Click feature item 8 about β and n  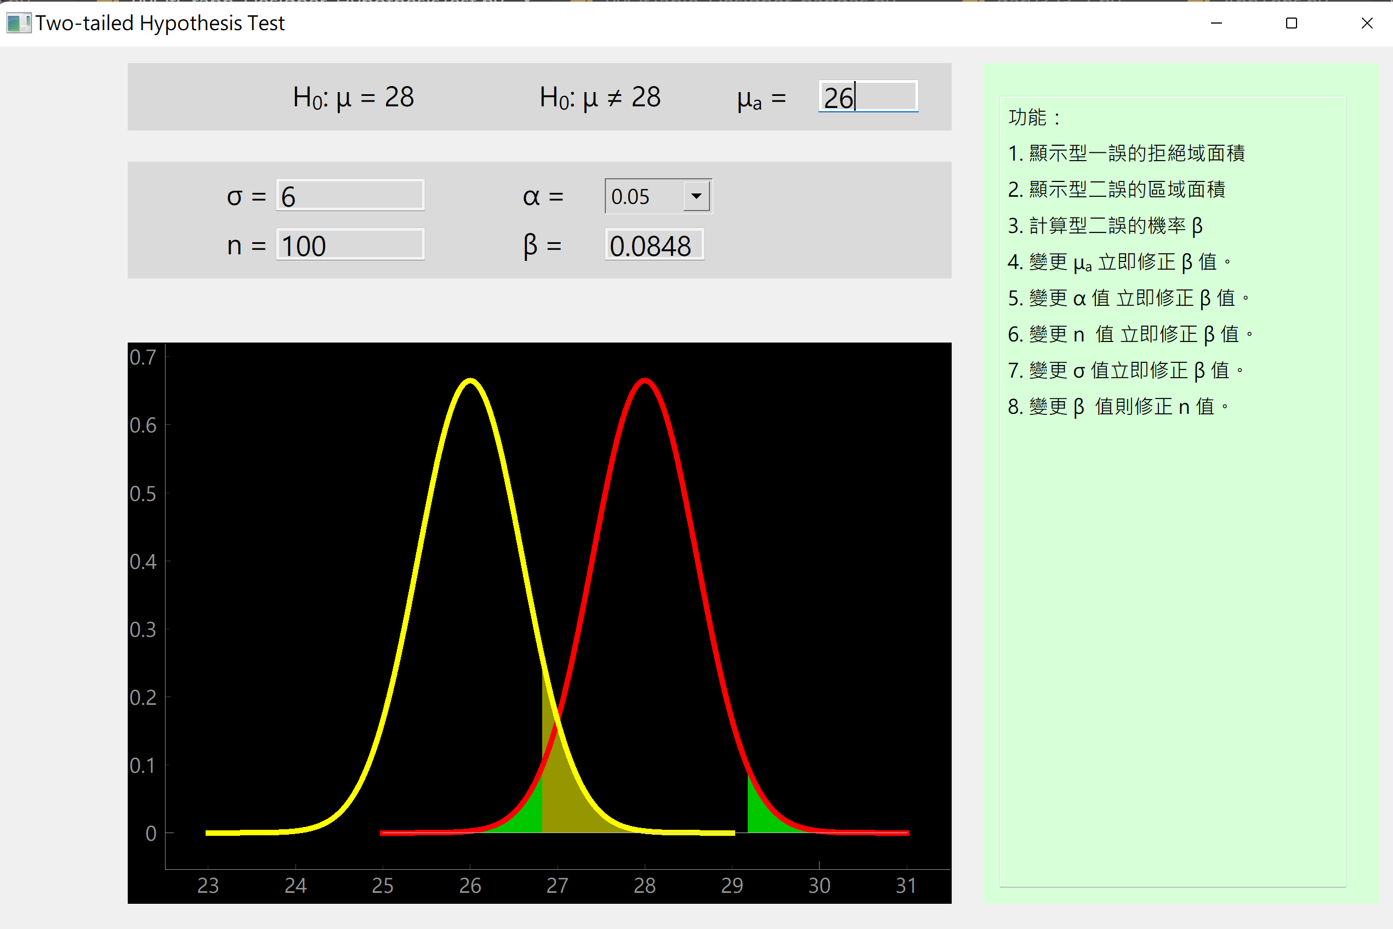pyautogui.click(x=1117, y=407)
